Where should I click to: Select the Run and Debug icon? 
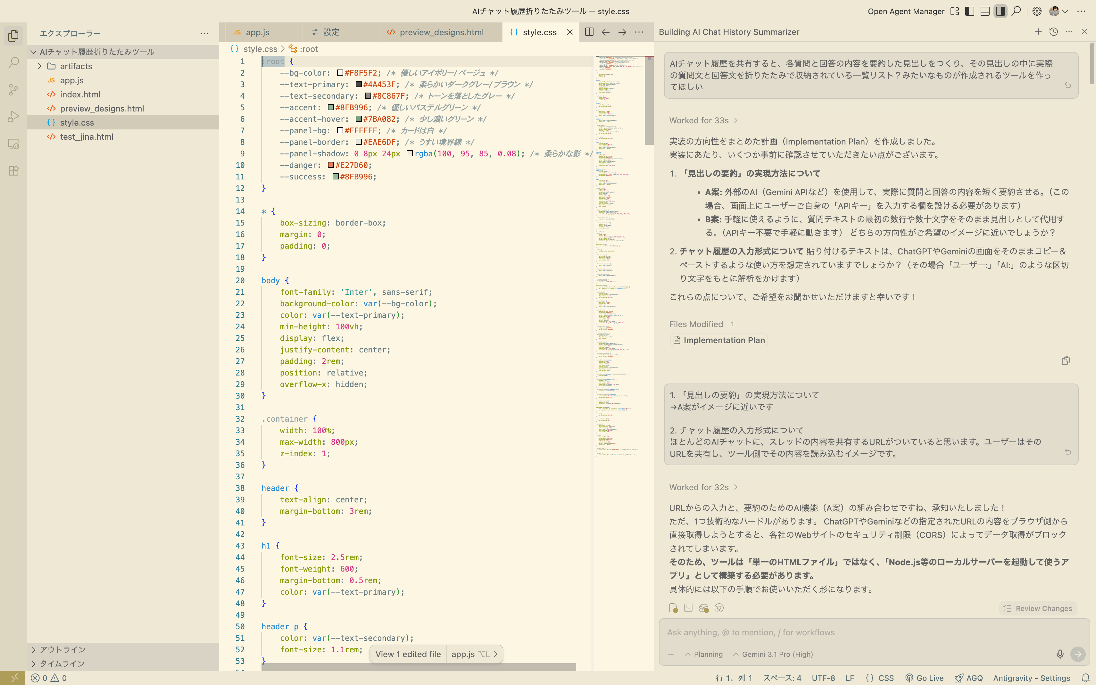coord(13,116)
